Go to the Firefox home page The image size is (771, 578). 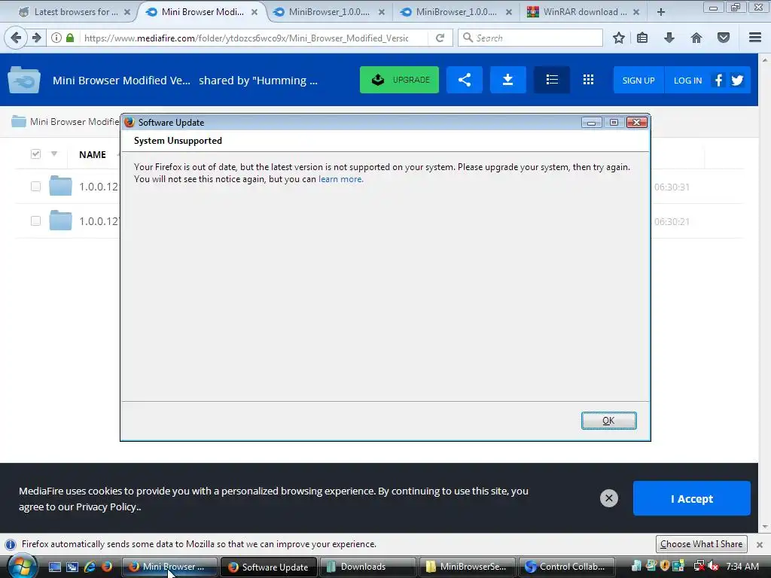696,38
